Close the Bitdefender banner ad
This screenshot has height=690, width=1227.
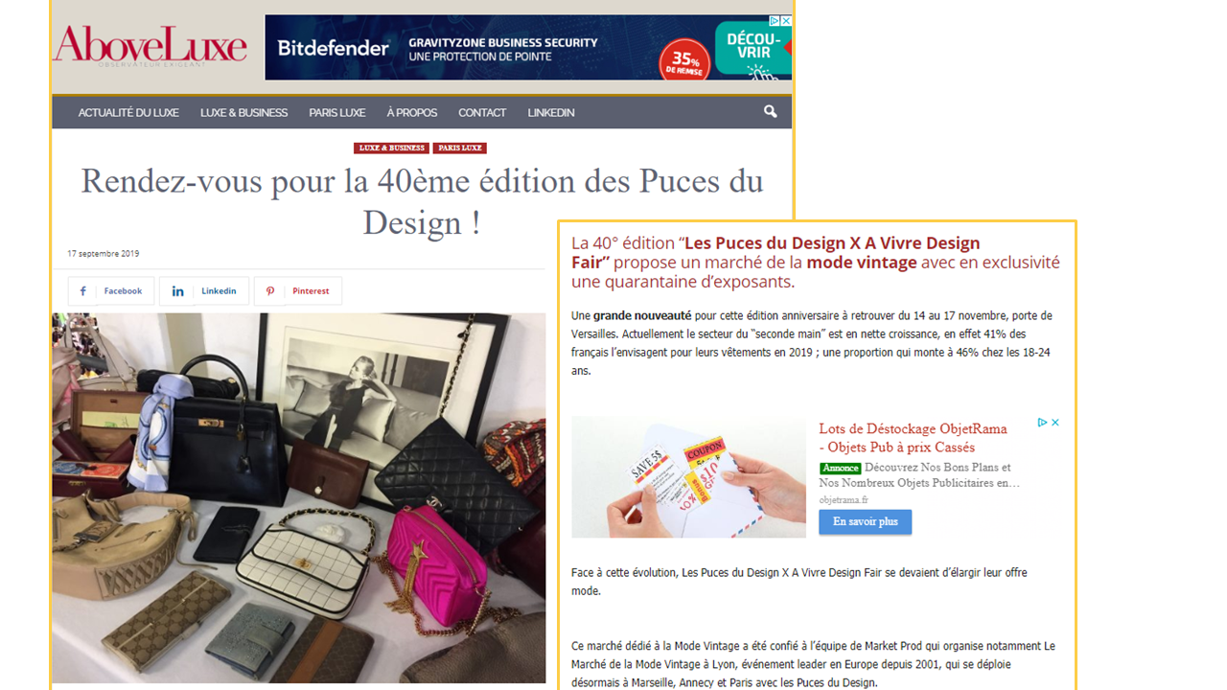point(786,20)
